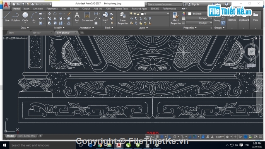Click the Table tool in Annotation panel

(x=96, y=23)
